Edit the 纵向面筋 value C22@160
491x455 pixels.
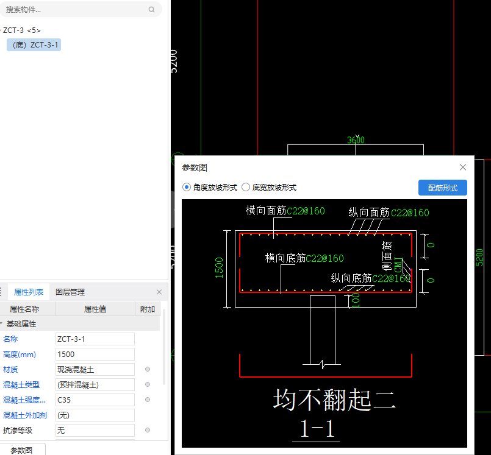(410, 213)
